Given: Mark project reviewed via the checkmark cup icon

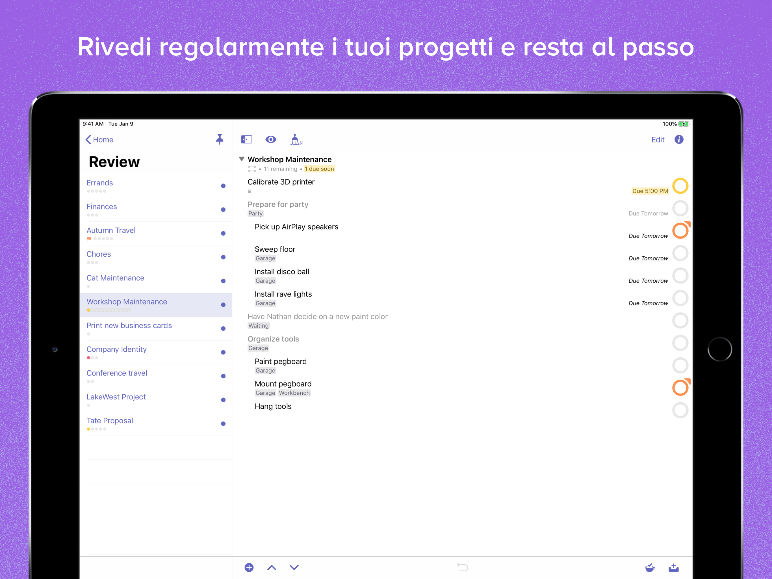Looking at the screenshot, I should tap(650, 567).
